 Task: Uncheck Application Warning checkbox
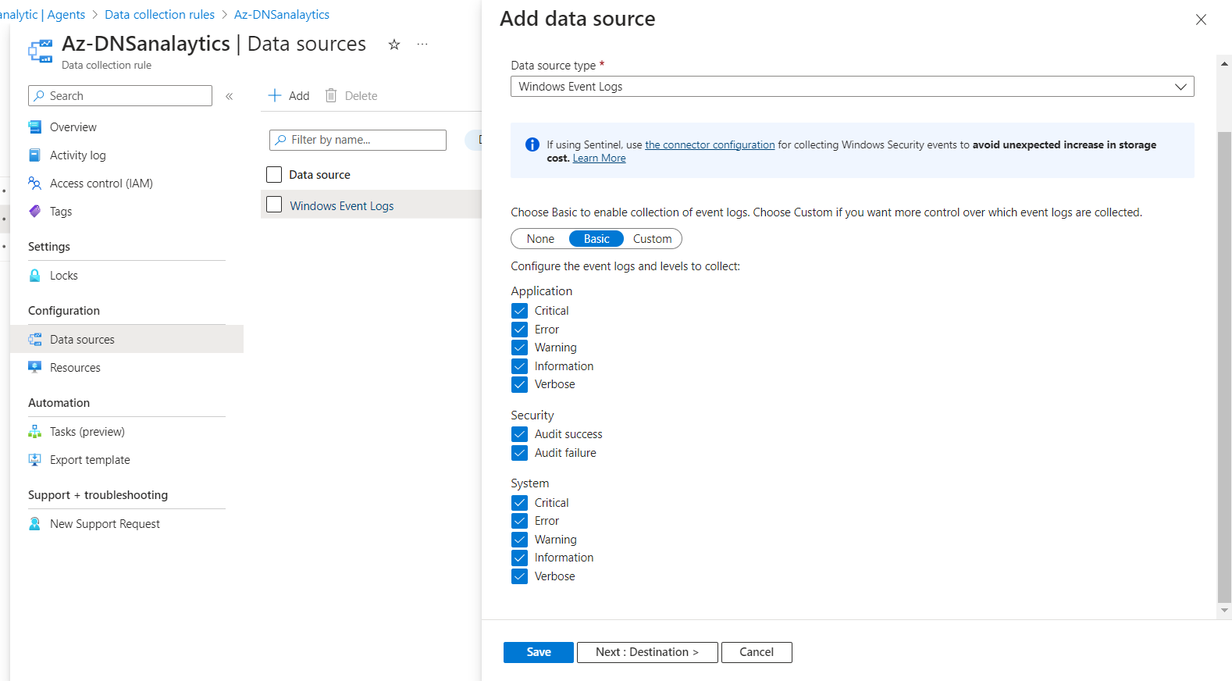520,348
